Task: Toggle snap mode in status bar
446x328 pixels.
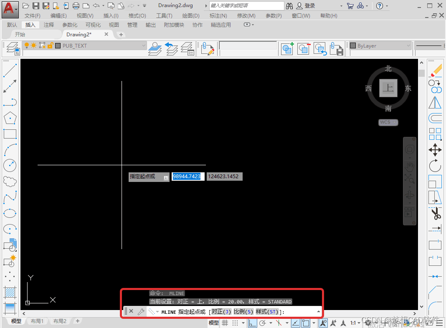Action: (x=235, y=323)
